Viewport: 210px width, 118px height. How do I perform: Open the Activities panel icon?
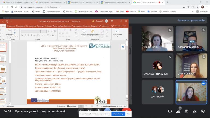point(194,111)
